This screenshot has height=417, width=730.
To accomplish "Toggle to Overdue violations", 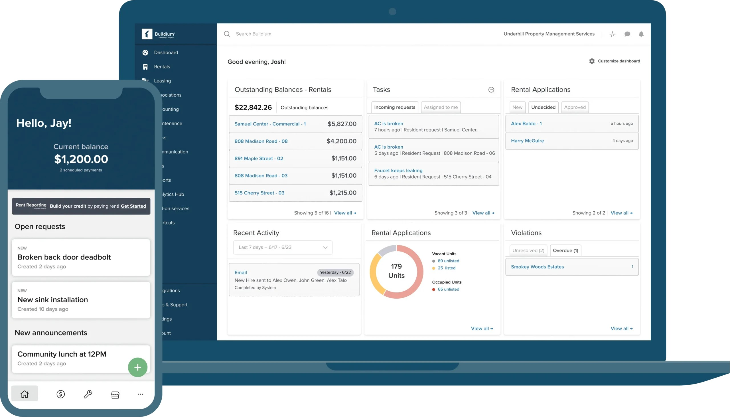I will tap(565, 250).
